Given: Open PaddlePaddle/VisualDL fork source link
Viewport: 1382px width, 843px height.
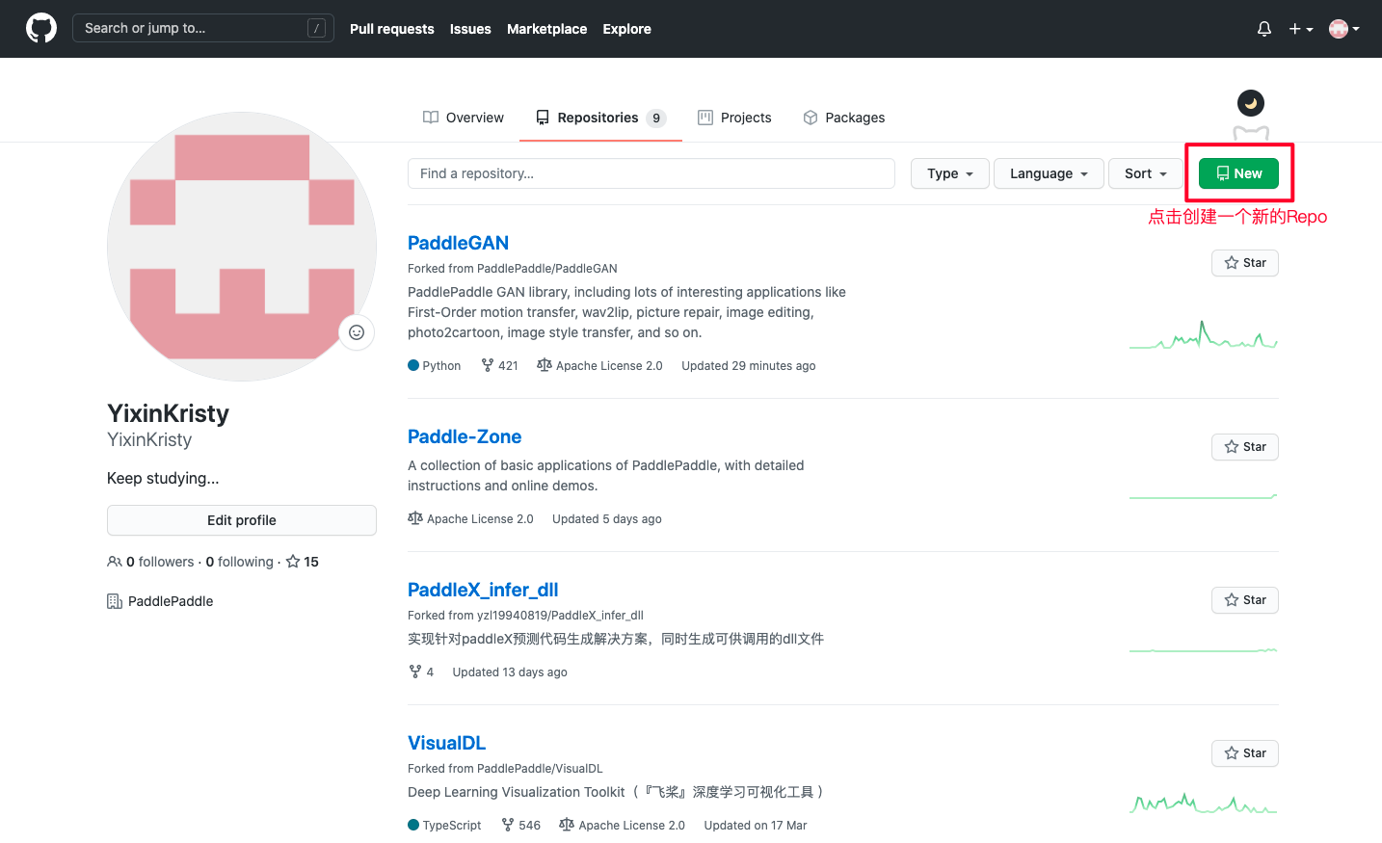Looking at the screenshot, I should tap(540, 769).
